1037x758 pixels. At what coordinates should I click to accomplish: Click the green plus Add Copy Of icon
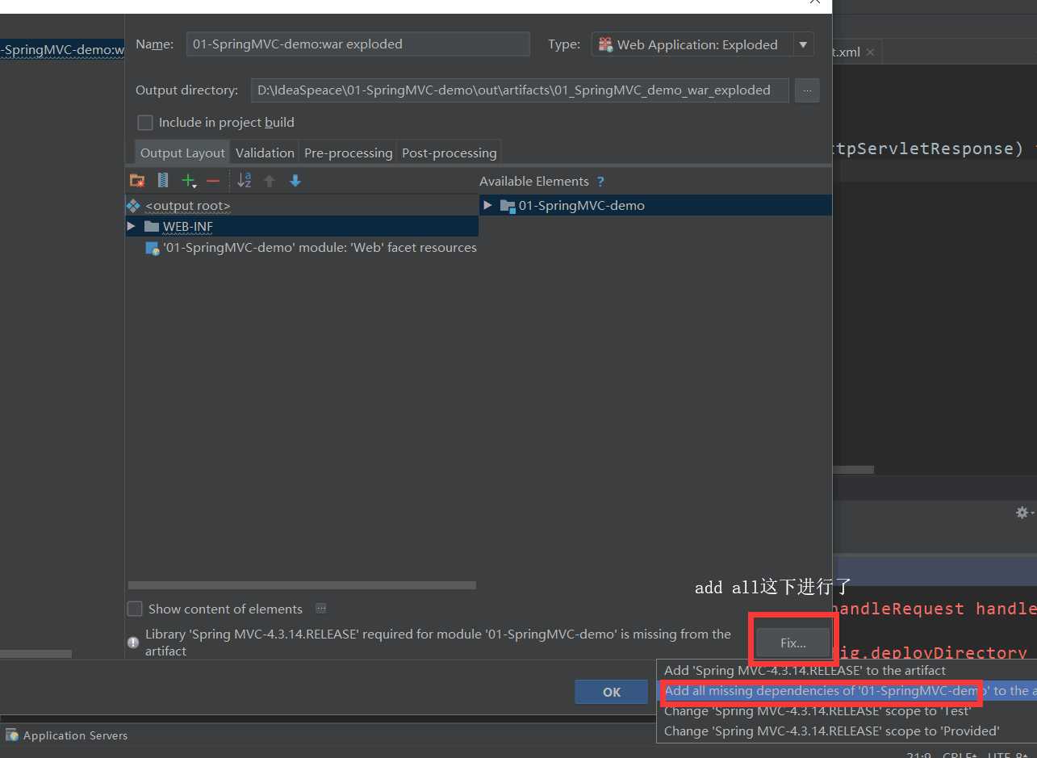(x=188, y=181)
